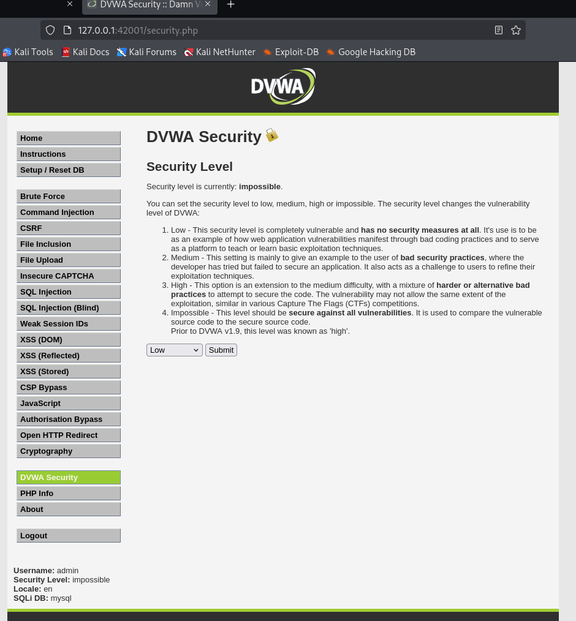Submit the selected security level
The image size is (576, 621).
click(221, 350)
